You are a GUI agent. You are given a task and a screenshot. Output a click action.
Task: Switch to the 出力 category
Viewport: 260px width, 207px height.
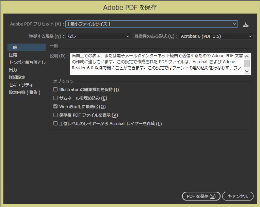[x=27, y=70]
